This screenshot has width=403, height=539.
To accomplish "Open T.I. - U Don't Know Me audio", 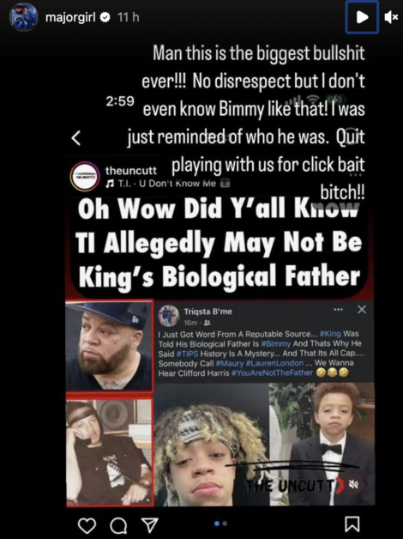I will tap(167, 183).
